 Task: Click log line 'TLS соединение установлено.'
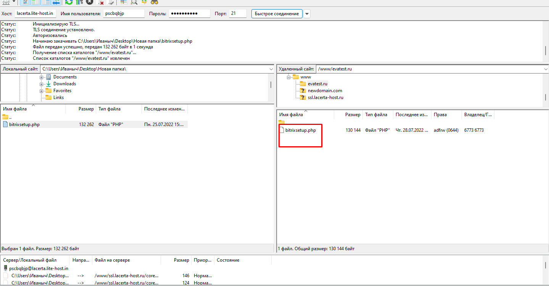(x=64, y=30)
